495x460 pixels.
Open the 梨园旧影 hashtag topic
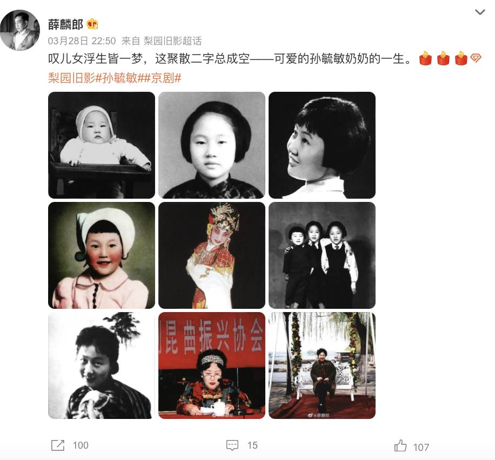pyautogui.click(x=72, y=78)
